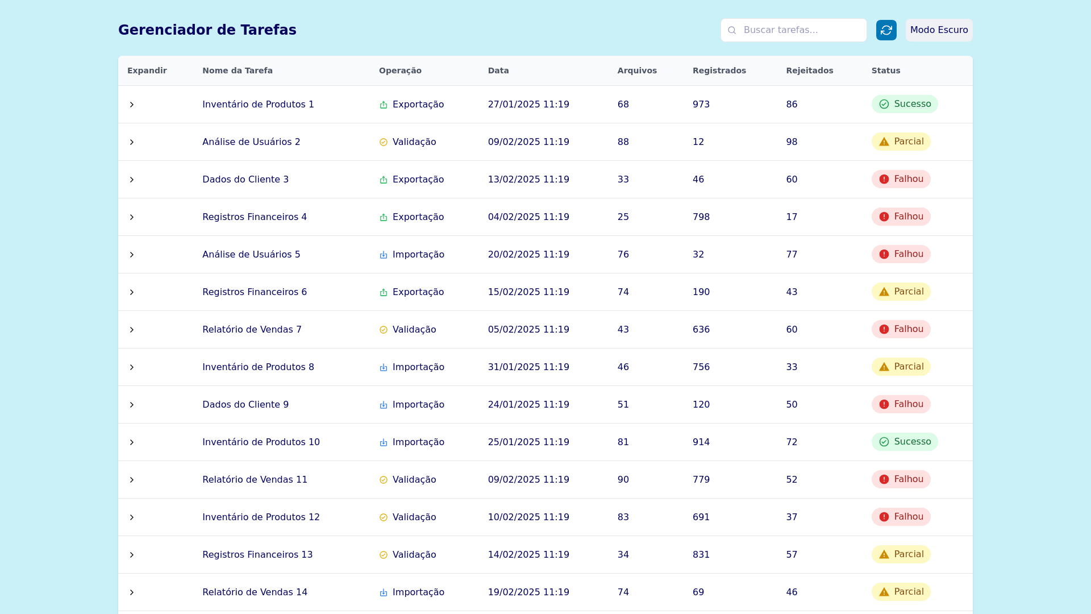Click the search magnifier icon

pos(732,30)
